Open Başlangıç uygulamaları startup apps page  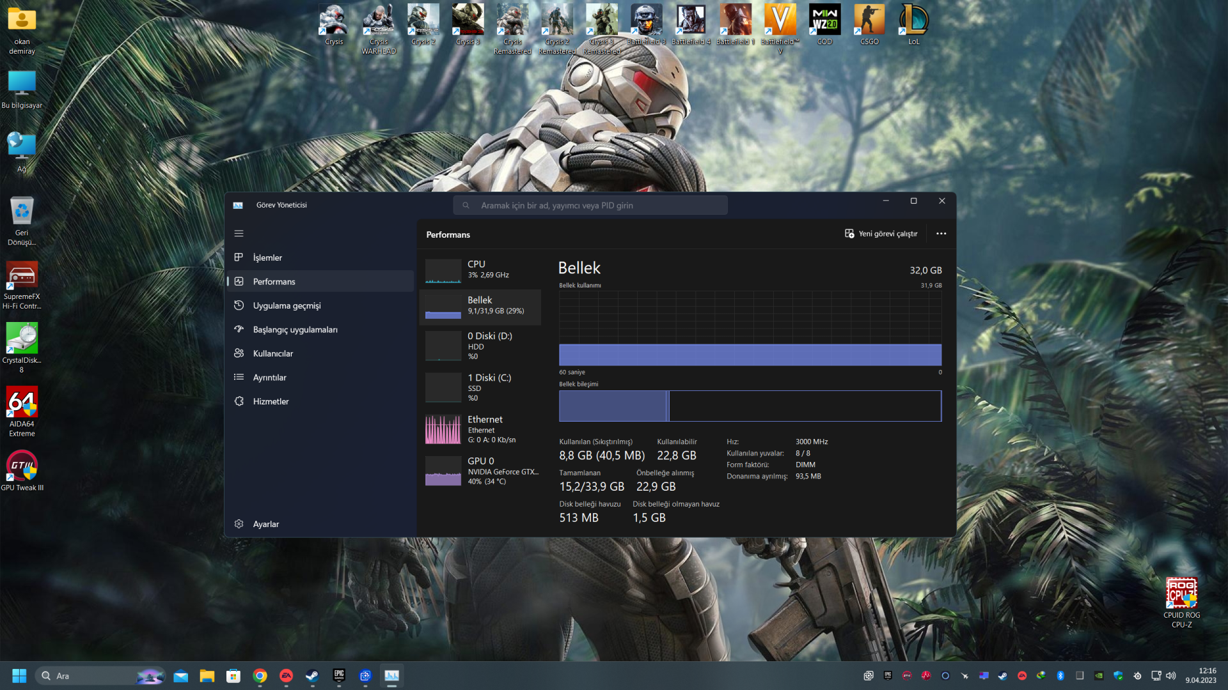click(x=295, y=330)
